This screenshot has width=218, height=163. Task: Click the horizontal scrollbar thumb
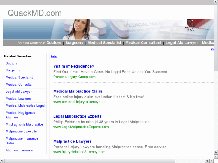(90, 161)
